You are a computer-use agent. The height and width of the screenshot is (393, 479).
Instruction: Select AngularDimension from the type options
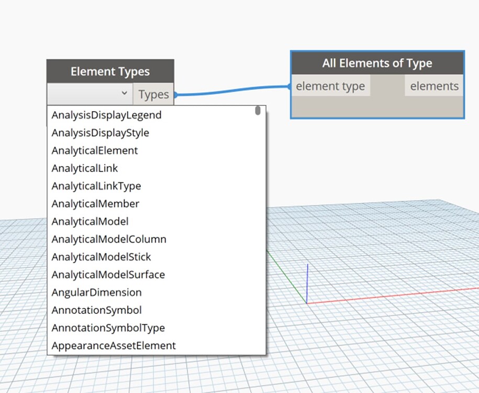point(96,292)
